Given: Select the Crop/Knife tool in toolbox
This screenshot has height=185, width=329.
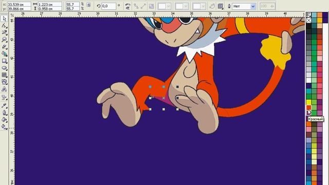Looking at the screenshot, I should point(4,33).
